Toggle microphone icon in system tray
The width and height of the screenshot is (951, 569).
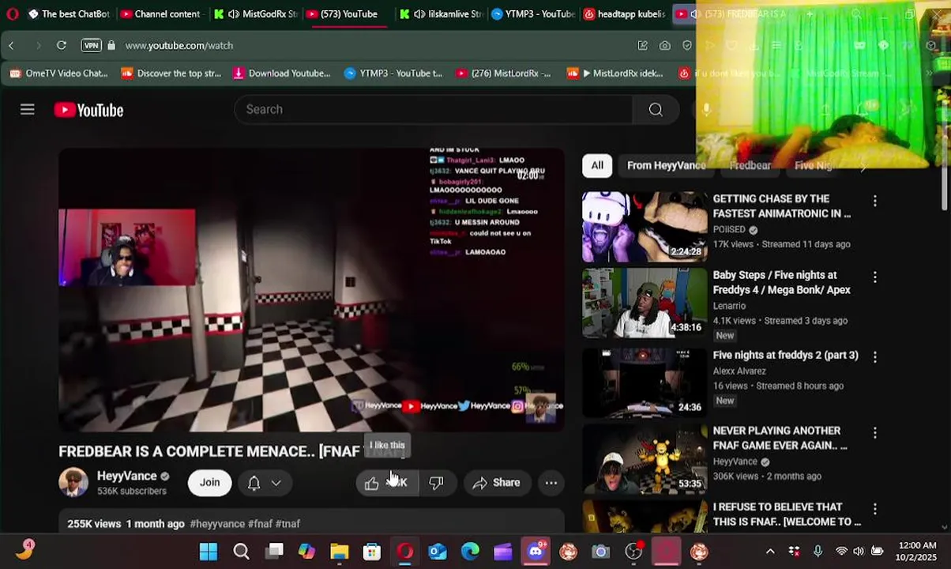point(818,552)
